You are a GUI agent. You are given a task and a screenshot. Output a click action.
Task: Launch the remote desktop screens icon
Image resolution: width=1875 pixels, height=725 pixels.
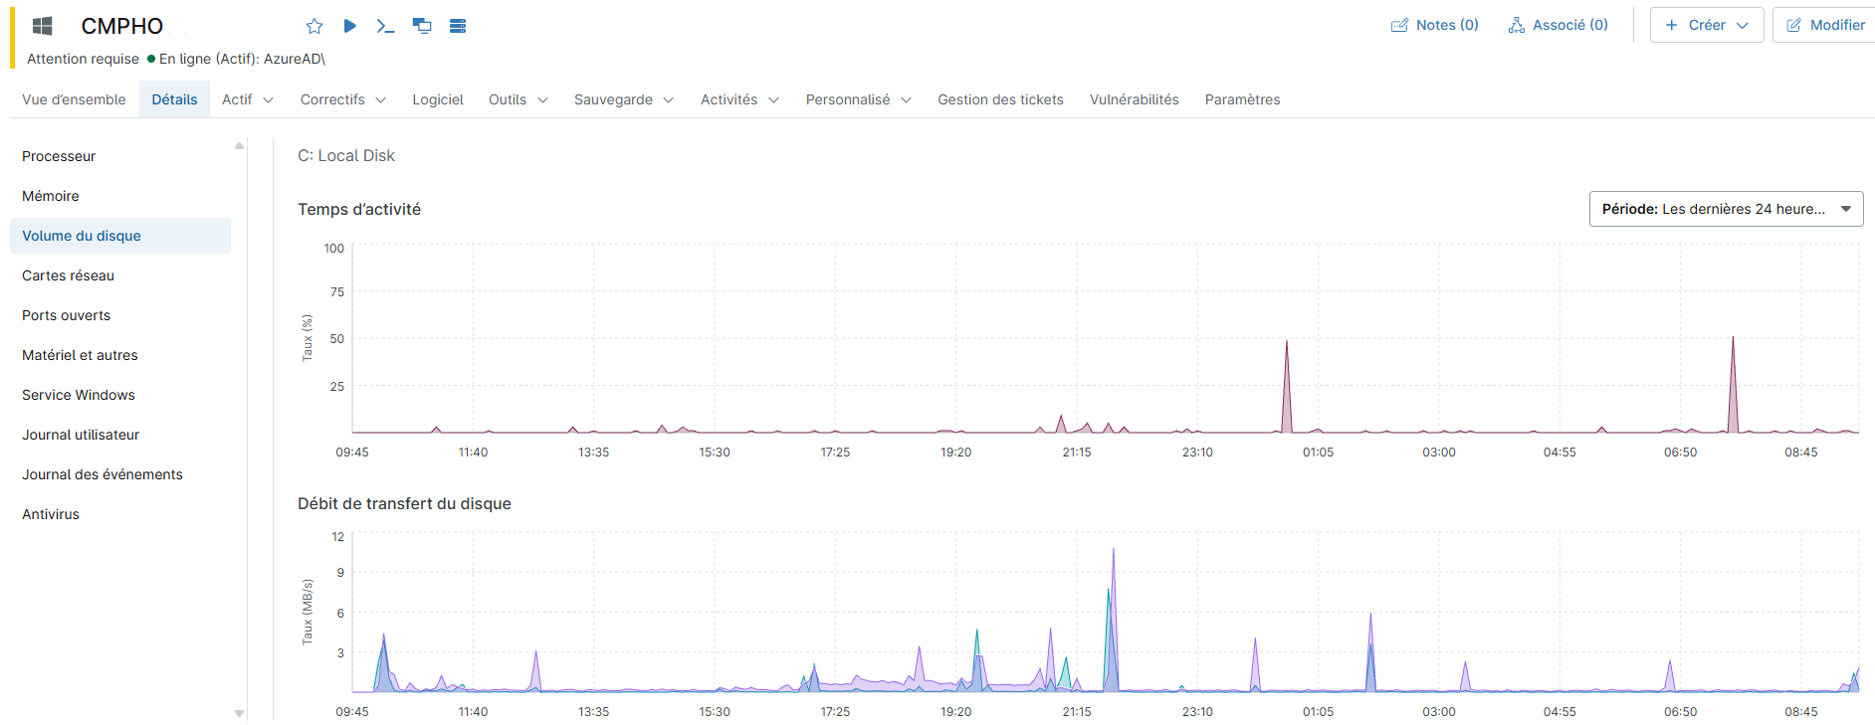[x=422, y=26]
